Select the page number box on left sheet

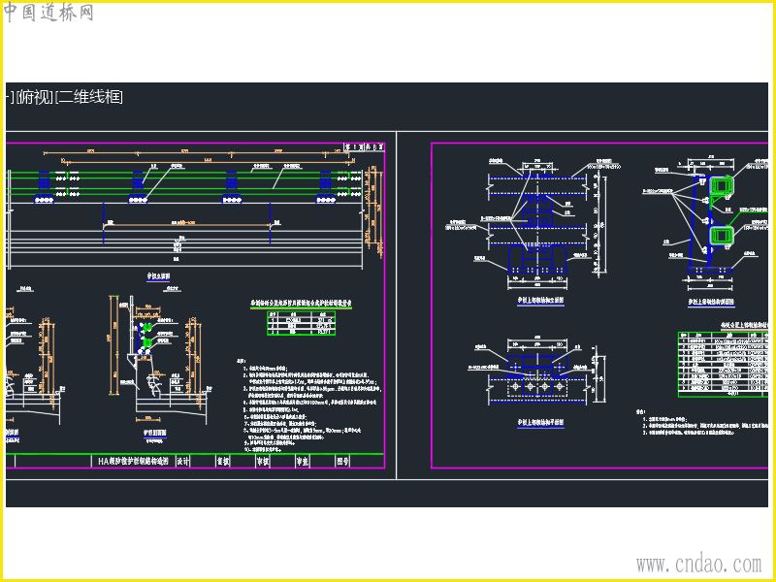[364, 147]
